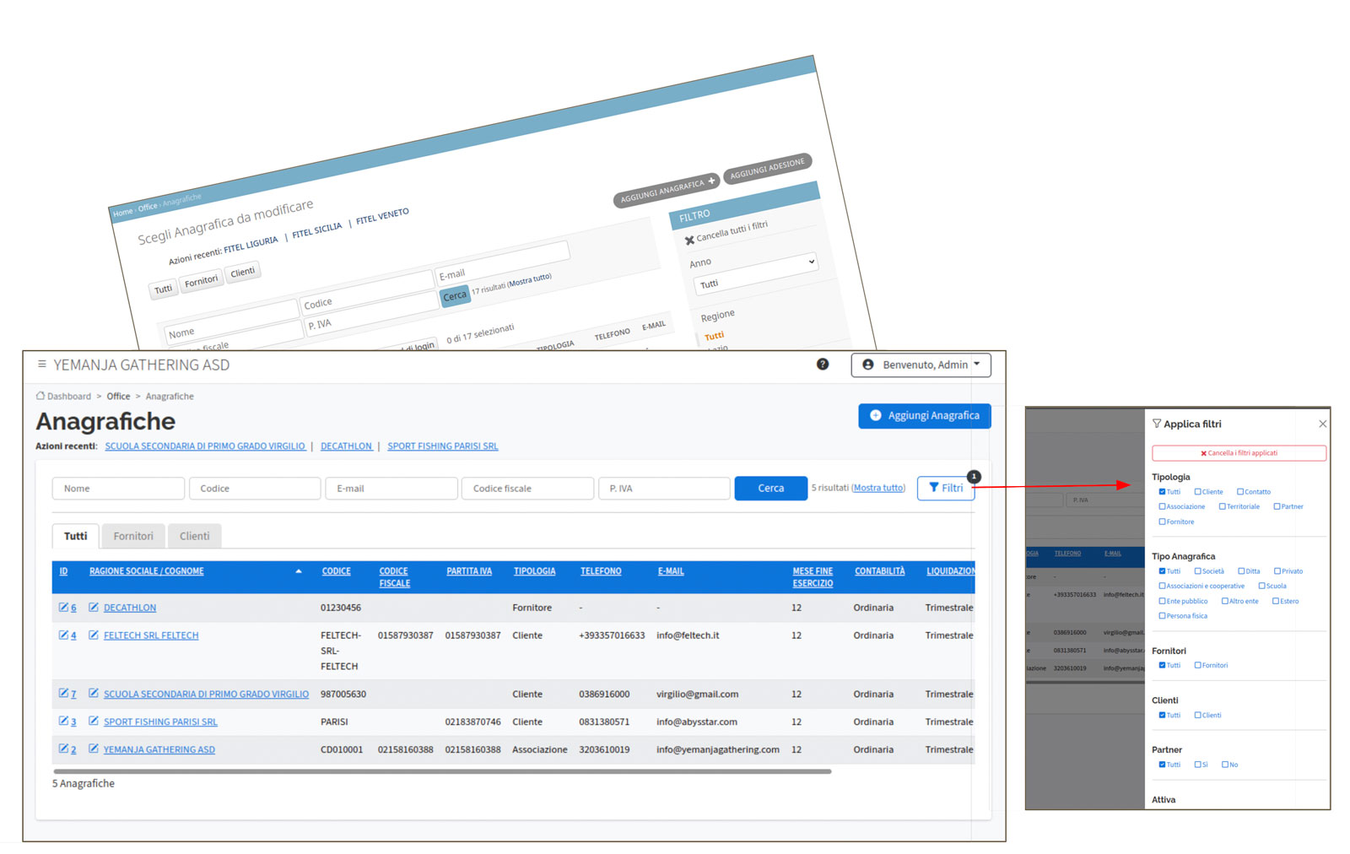Click Mostra tutto link beside 5 risultati

pyautogui.click(x=878, y=488)
